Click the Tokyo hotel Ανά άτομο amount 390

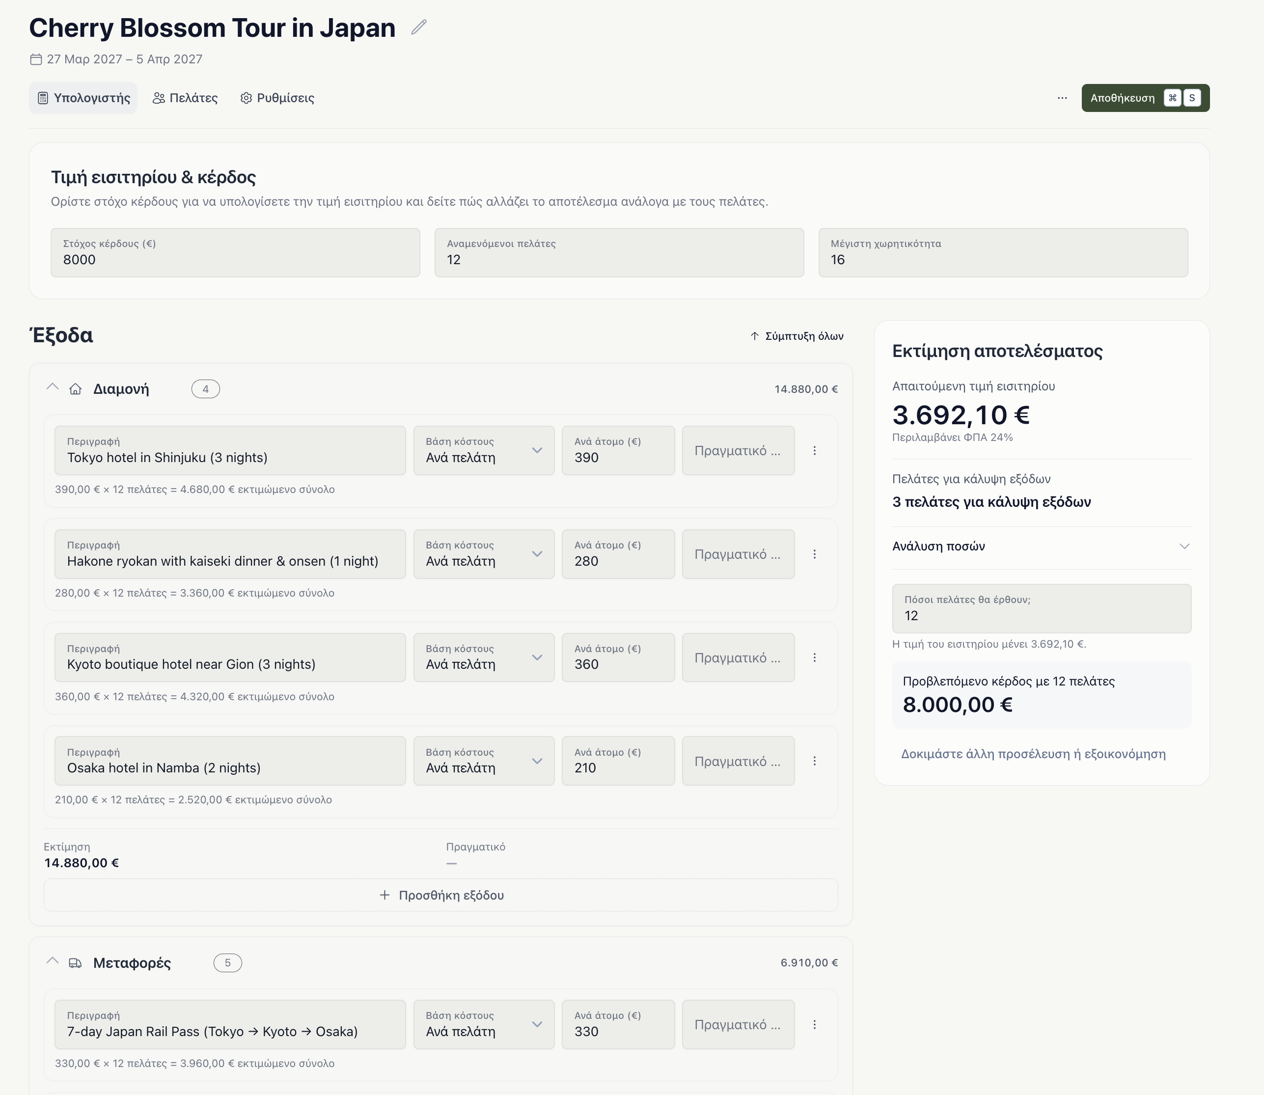pos(618,450)
